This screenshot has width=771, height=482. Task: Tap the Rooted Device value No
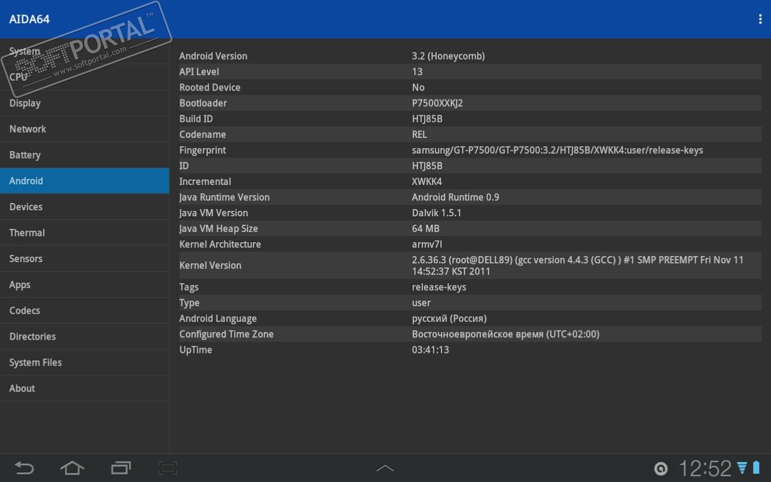(x=418, y=87)
